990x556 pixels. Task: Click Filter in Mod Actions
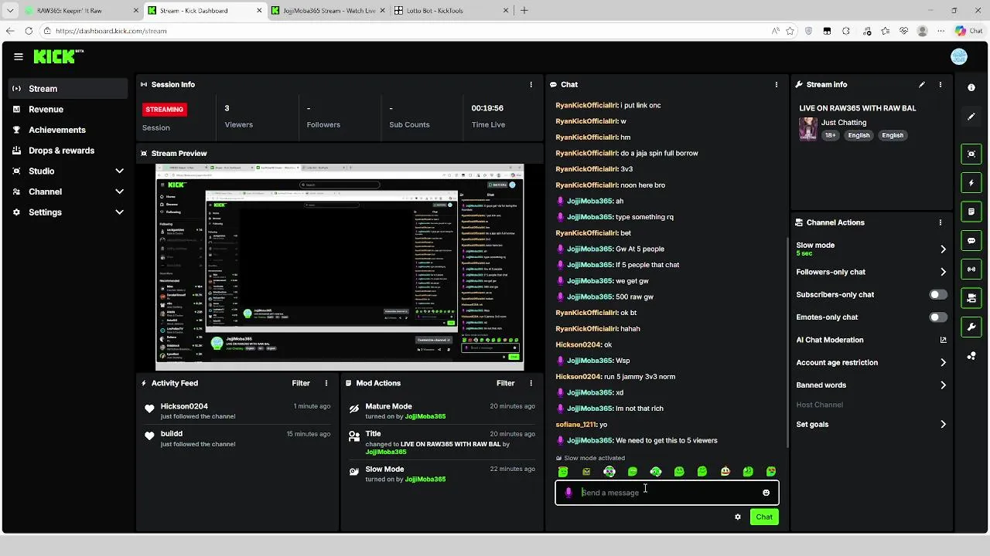pos(505,383)
